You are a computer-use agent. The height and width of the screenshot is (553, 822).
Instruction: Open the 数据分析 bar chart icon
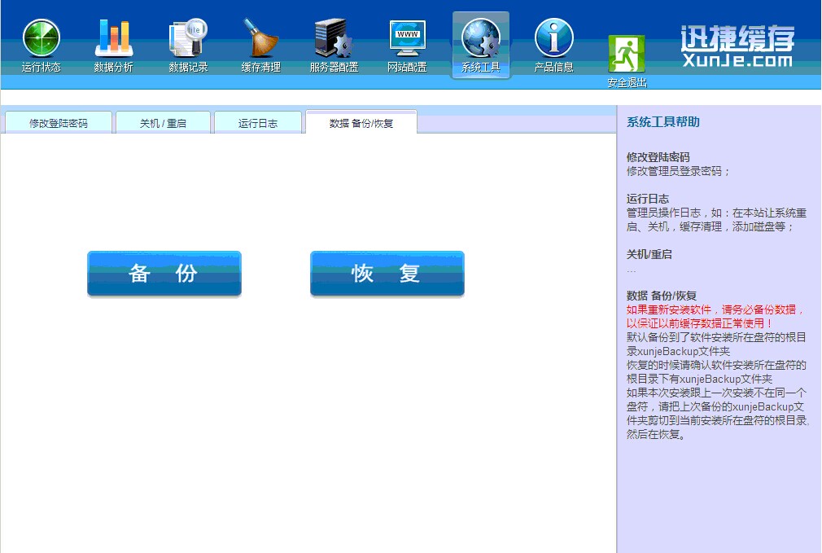(x=114, y=37)
